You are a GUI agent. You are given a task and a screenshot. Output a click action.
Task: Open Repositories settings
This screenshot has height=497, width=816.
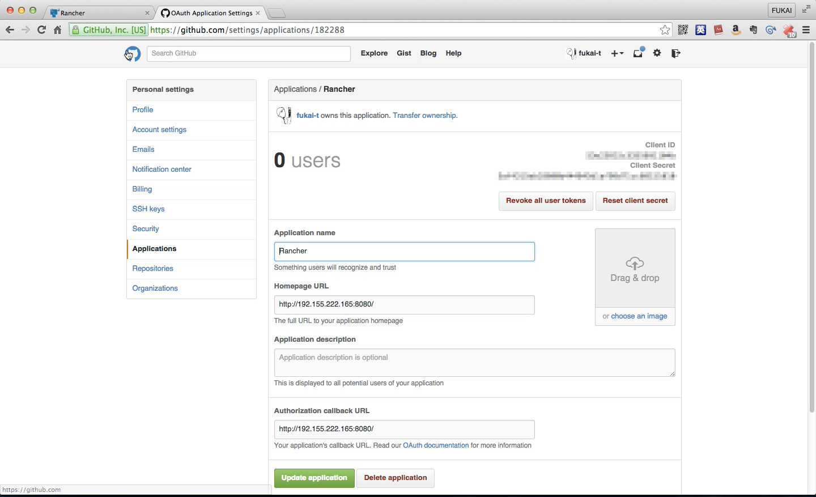(x=192, y=269)
